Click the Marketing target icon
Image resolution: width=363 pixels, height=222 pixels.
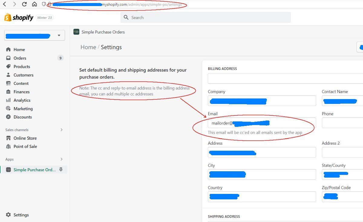pyautogui.click(x=8, y=109)
